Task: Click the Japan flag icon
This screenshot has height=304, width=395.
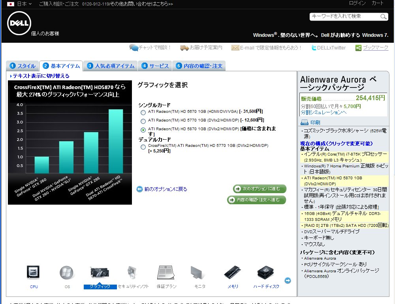Action: tap(11, 4)
